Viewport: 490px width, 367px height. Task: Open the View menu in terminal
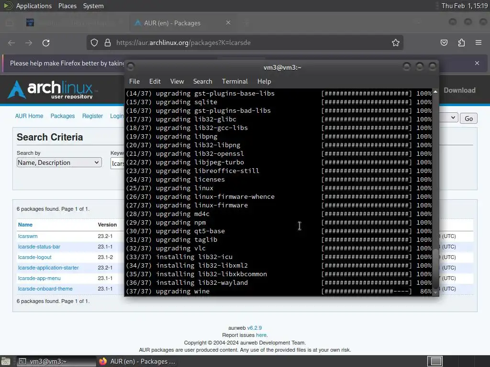pos(177,81)
